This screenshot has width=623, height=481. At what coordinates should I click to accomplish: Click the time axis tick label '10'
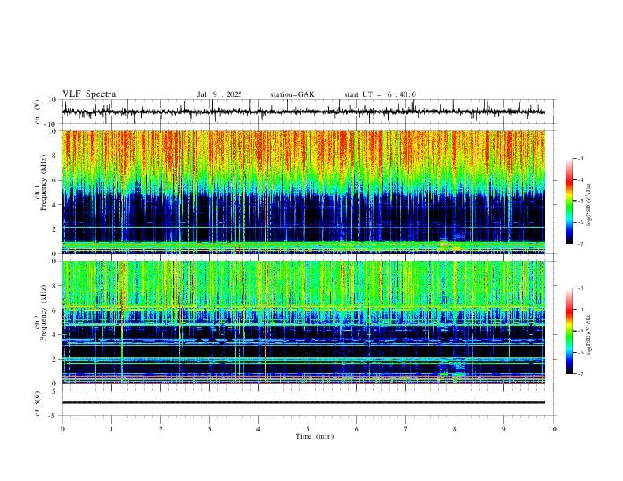(553, 429)
